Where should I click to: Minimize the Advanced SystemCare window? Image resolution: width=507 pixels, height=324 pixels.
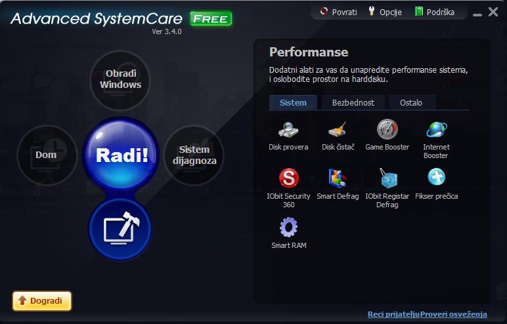(477, 14)
